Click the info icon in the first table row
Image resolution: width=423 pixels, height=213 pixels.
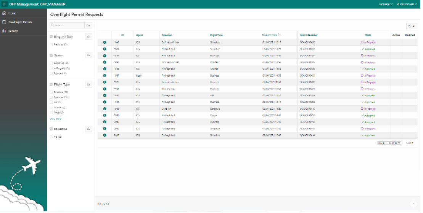(105, 42)
